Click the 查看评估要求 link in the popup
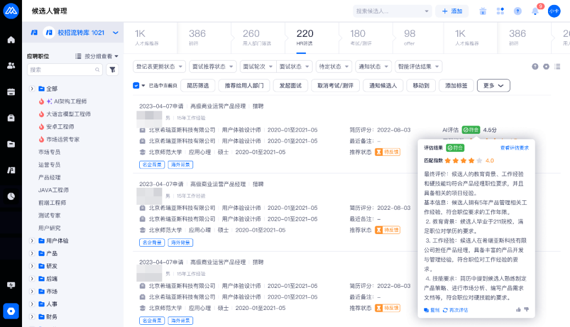This screenshot has width=570, height=327. 514,148
